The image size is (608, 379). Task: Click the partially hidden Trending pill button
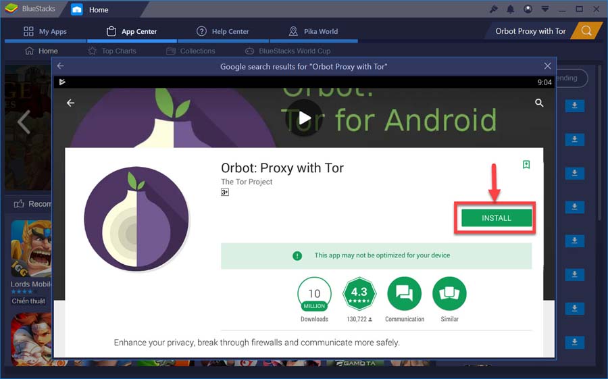click(572, 78)
